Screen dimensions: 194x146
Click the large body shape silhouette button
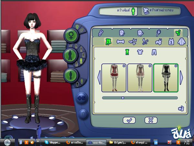tap(70, 75)
